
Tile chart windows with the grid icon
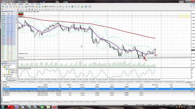pyautogui.click(x=72, y=7)
